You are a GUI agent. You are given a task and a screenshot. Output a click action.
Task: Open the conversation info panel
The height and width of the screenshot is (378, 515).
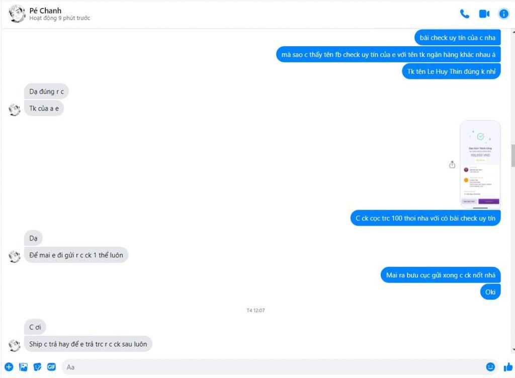pyautogui.click(x=503, y=14)
